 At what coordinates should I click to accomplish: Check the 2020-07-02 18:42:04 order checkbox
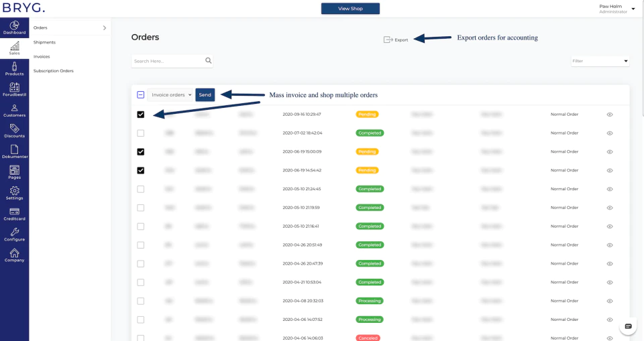coord(140,133)
